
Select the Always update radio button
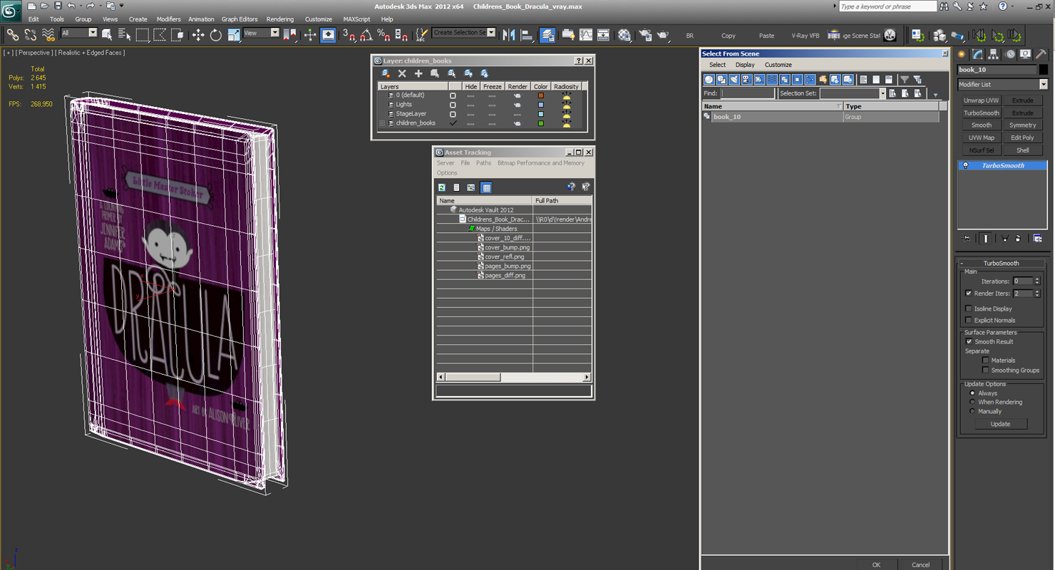click(972, 393)
